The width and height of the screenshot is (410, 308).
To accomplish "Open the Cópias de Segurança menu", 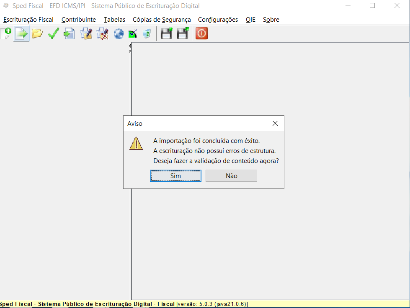I will (162, 20).
